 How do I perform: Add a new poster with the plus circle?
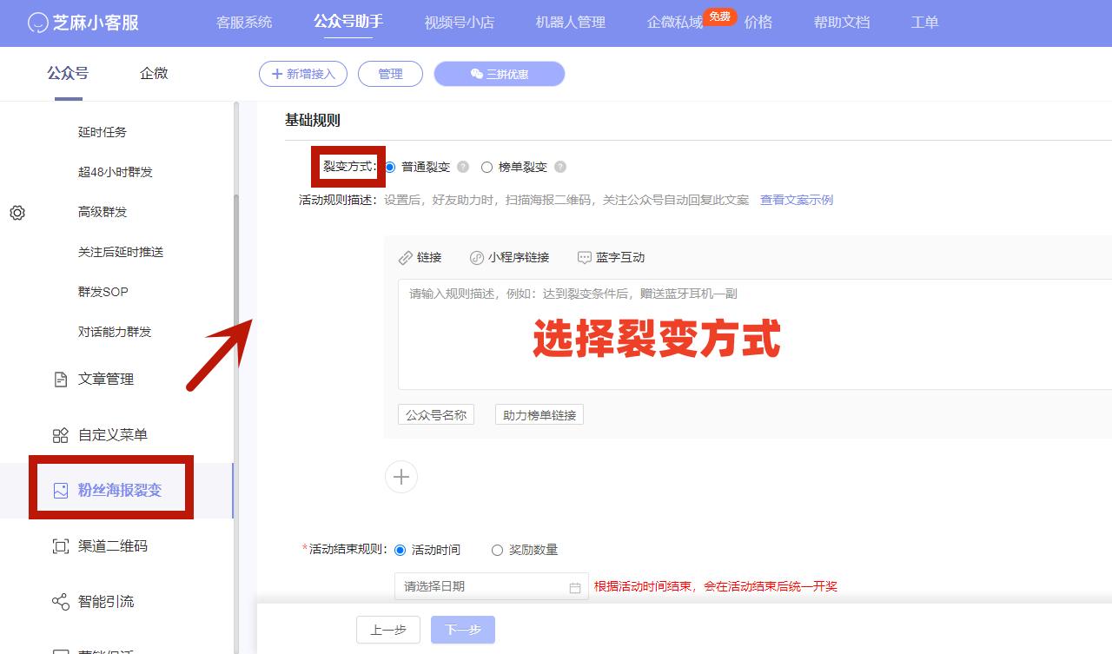(x=400, y=477)
